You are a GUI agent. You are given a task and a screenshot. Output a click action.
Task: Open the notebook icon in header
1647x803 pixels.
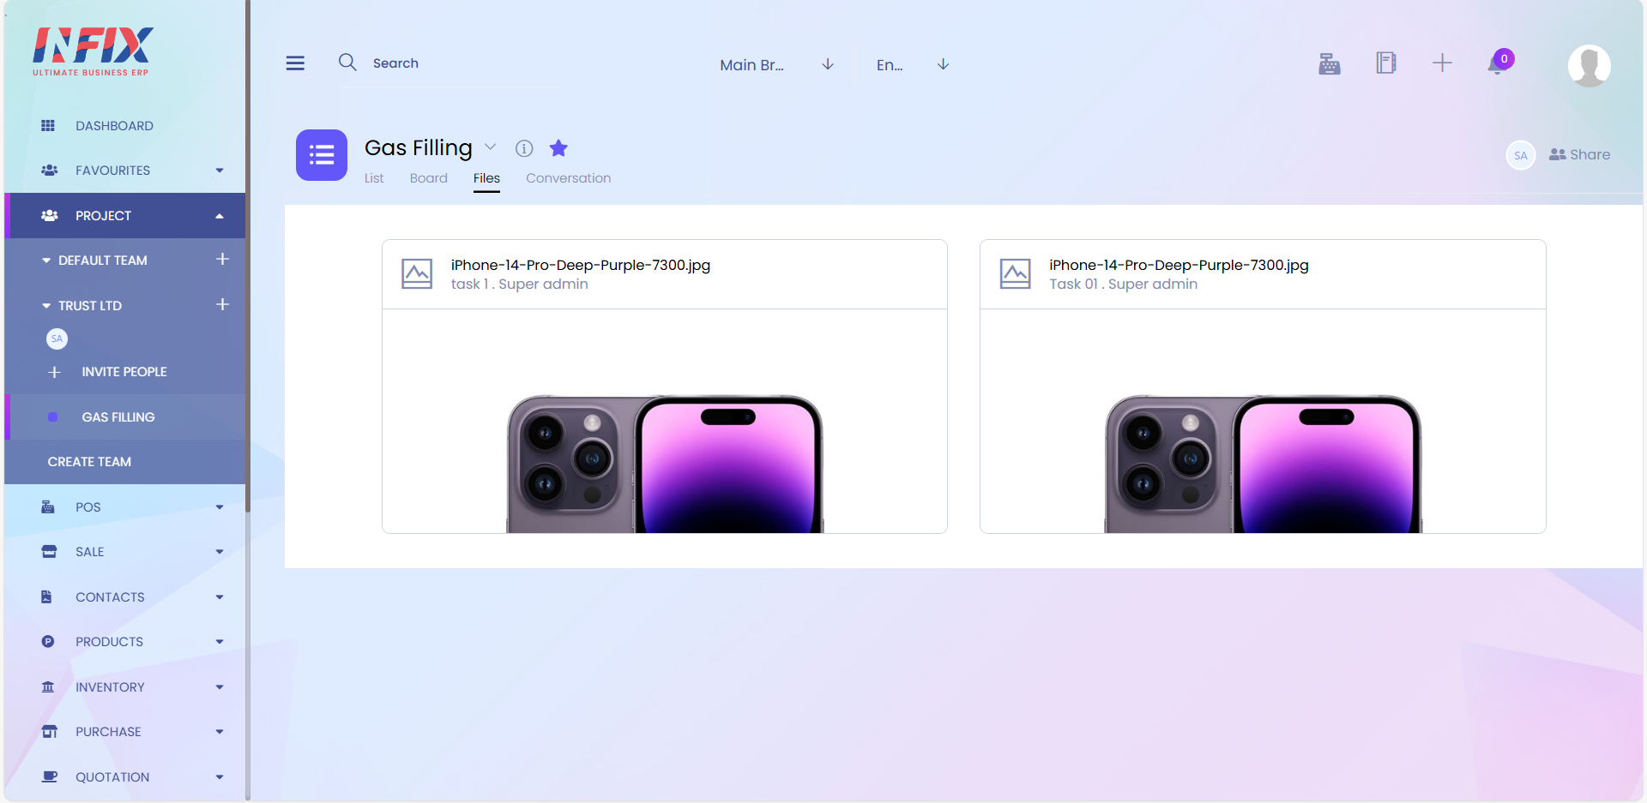1386,63
